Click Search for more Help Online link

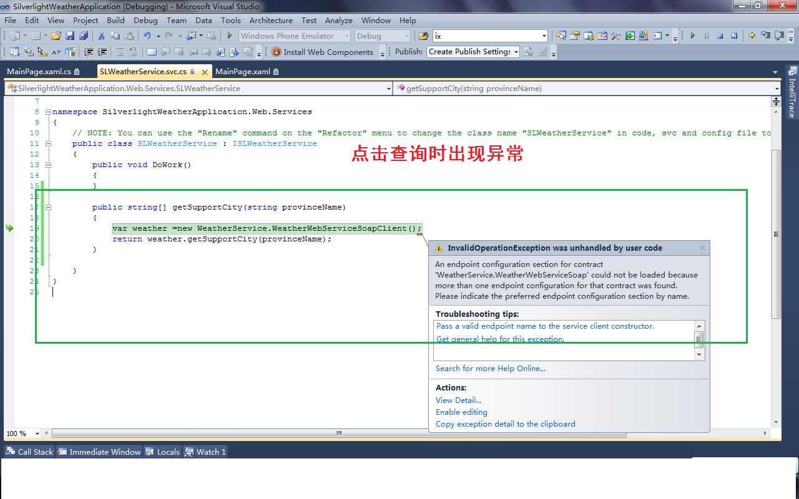(x=491, y=369)
